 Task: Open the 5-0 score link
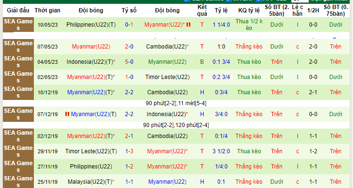click(x=129, y=62)
